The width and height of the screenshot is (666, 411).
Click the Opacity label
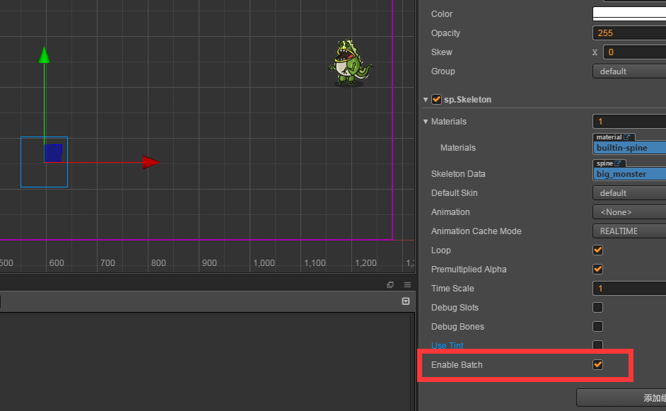point(445,33)
